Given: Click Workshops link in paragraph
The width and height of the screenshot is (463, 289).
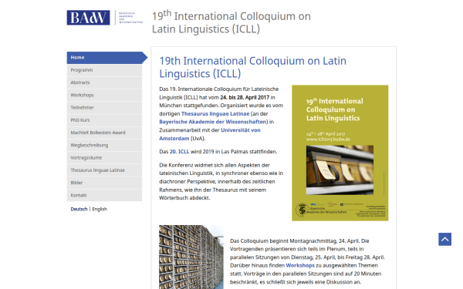Looking at the screenshot, I should (300, 266).
